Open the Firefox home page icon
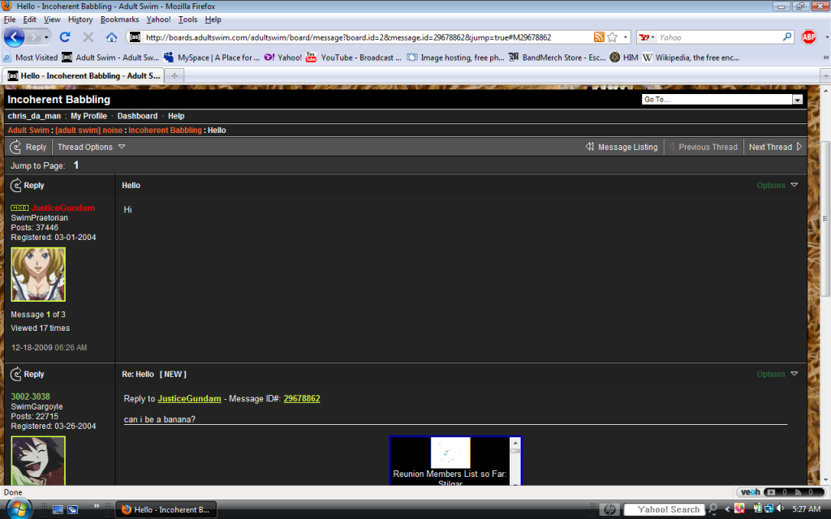This screenshot has width=831, height=519. pos(111,37)
